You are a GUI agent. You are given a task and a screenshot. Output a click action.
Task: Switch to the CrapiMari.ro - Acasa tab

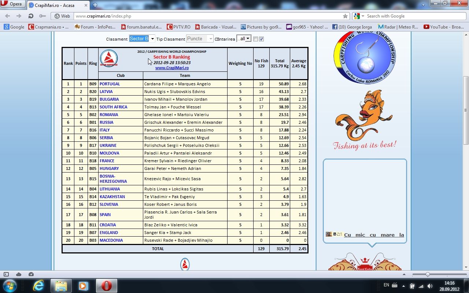click(x=57, y=5)
